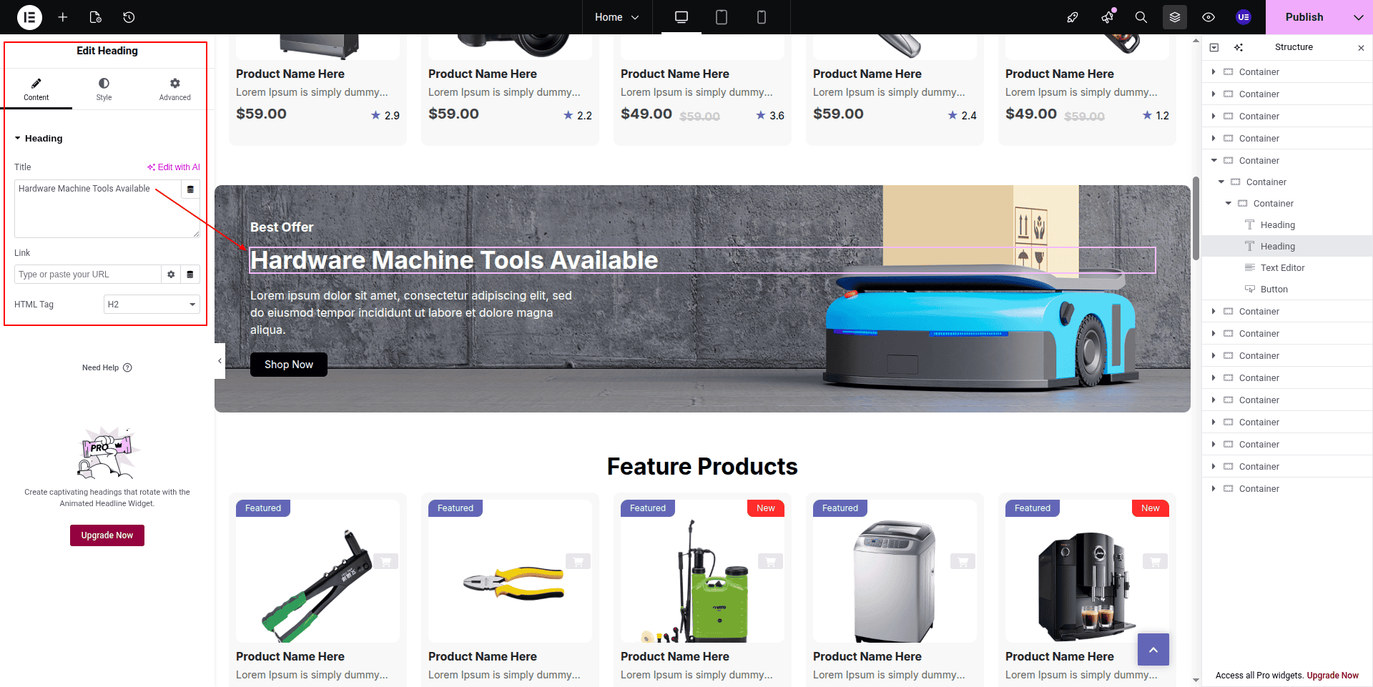The width and height of the screenshot is (1373, 687).
Task: Click the Structure layers icon in top bar
Action: [x=1175, y=17]
